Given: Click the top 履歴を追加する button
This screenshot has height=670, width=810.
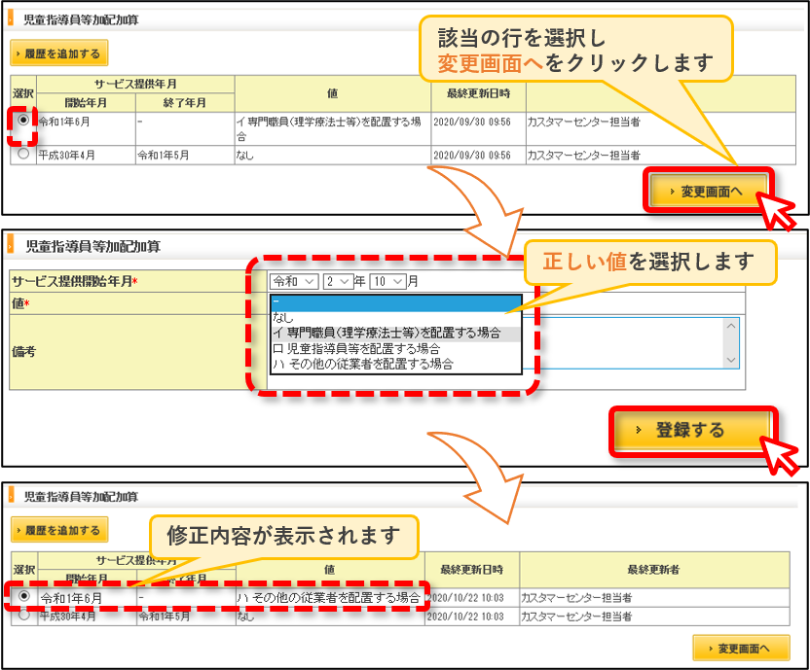Looking at the screenshot, I should 58,53.
